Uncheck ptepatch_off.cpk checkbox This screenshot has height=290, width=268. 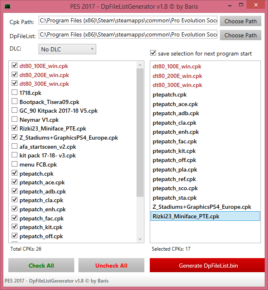click(x=15, y=236)
